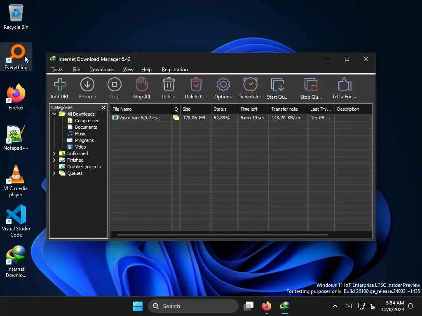Click the Visual Studio Code desktop icon
The width and height of the screenshot is (422, 316).
[x=16, y=221]
